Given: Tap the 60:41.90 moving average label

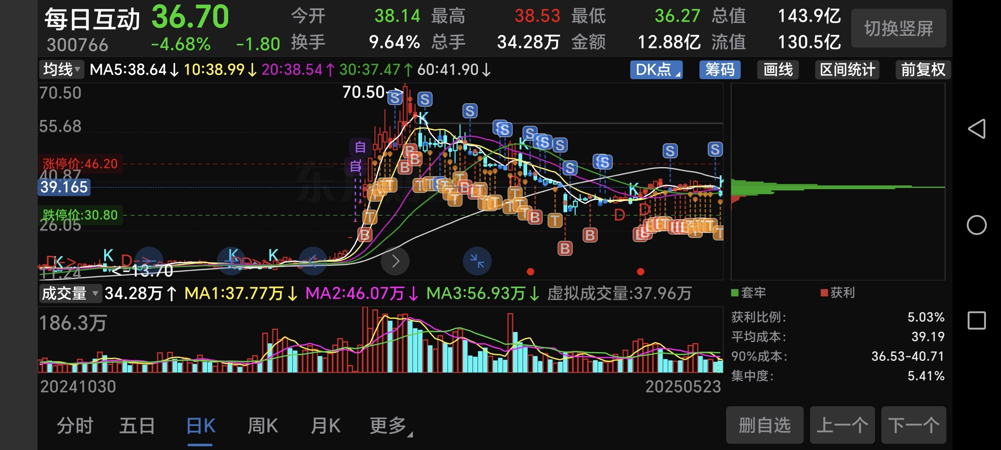Looking at the screenshot, I should [454, 70].
